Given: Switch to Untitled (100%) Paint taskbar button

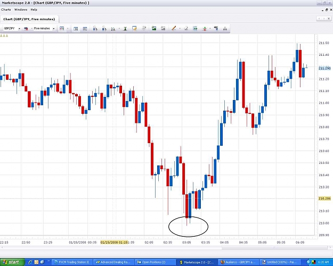Looking at the screenshot, I should pos(280,262).
